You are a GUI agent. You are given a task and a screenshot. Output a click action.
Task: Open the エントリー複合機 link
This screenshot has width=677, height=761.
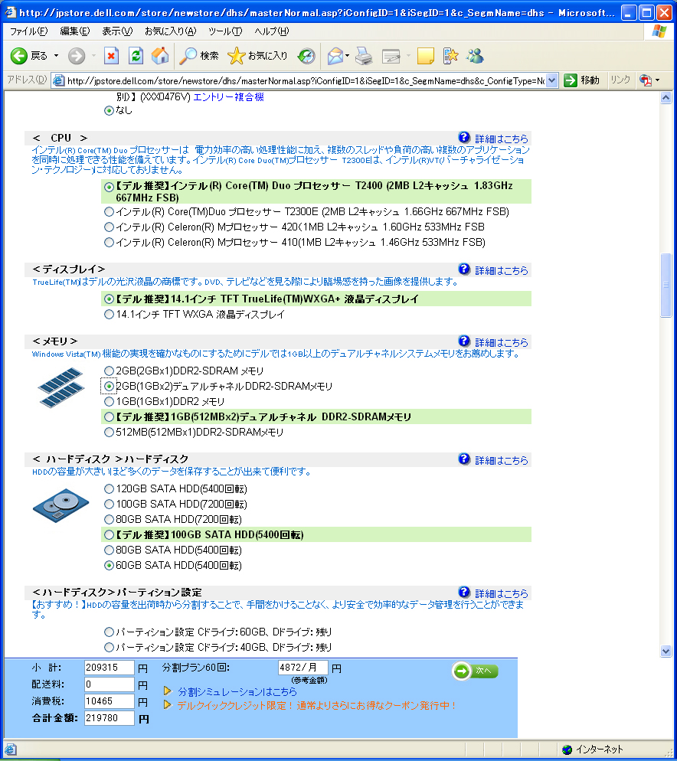pos(228,96)
